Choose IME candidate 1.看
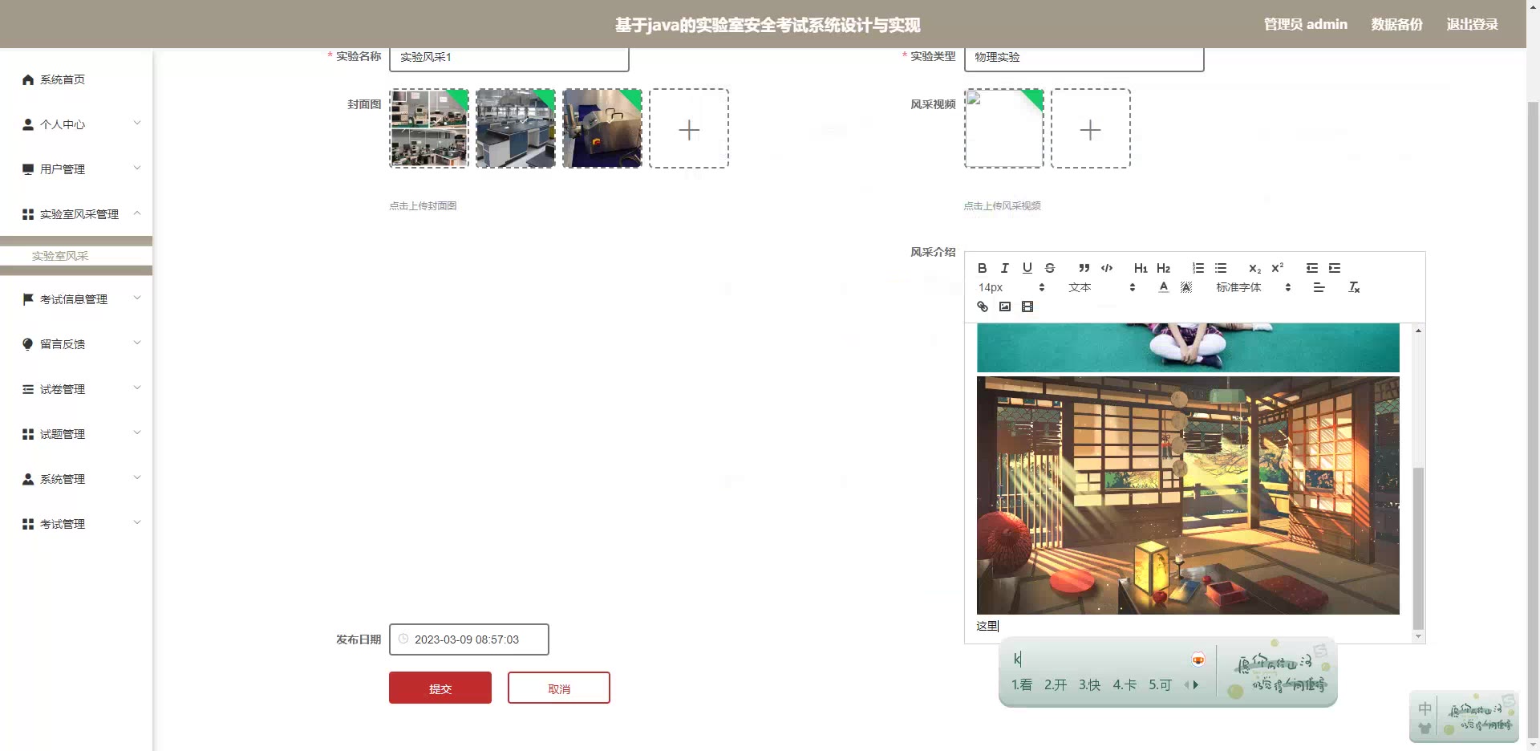The width and height of the screenshot is (1540, 751). click(1021, 684)
